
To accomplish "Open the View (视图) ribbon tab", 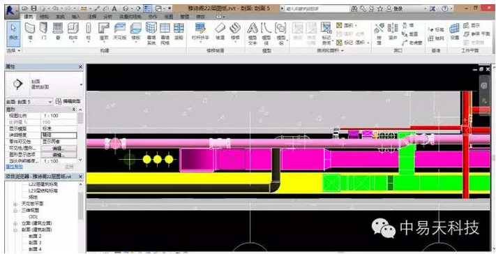I will click(169, 16).
